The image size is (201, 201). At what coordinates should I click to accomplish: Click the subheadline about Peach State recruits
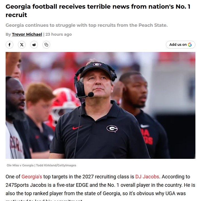87,25
